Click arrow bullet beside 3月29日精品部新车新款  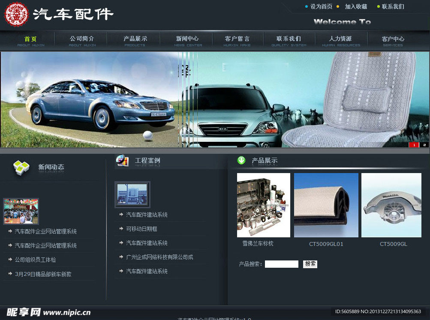10,273
